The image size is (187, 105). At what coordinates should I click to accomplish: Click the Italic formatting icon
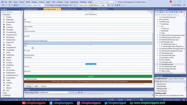click(x=110, y=5)
